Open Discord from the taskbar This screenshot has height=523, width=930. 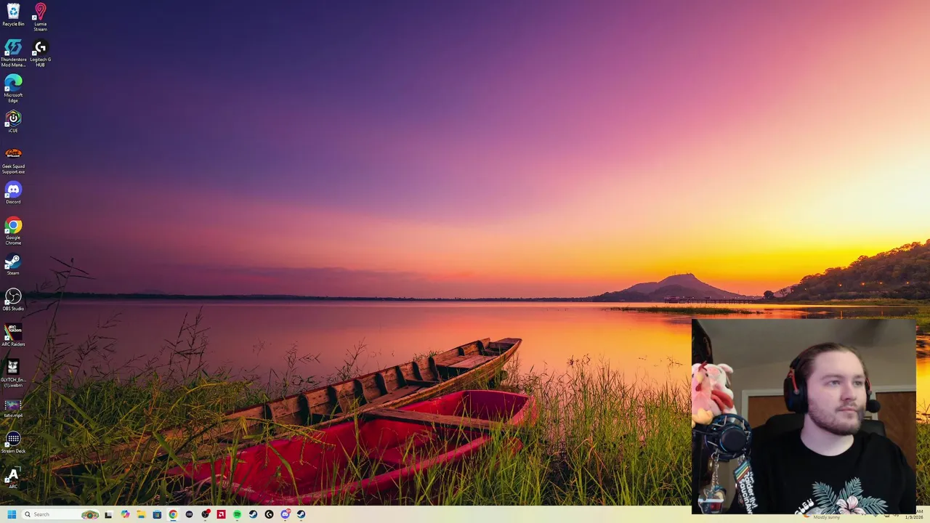click(x=285, y=514)
